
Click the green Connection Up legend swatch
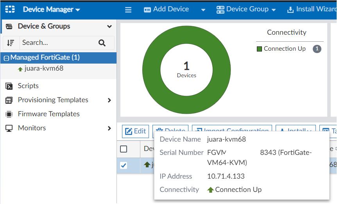click(259, 49)
